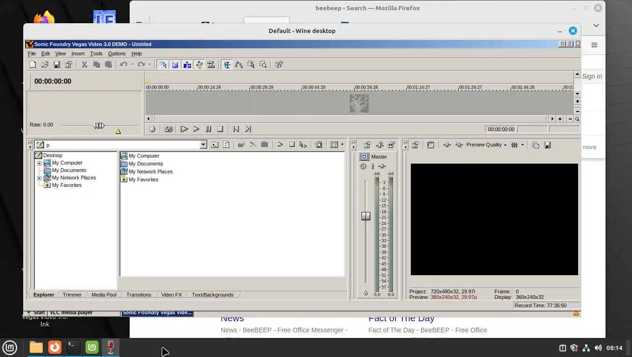The height and width of the screenshot is (357, 632).
Task: Save preview snapshot to file
Action: [x=547, y=145]
